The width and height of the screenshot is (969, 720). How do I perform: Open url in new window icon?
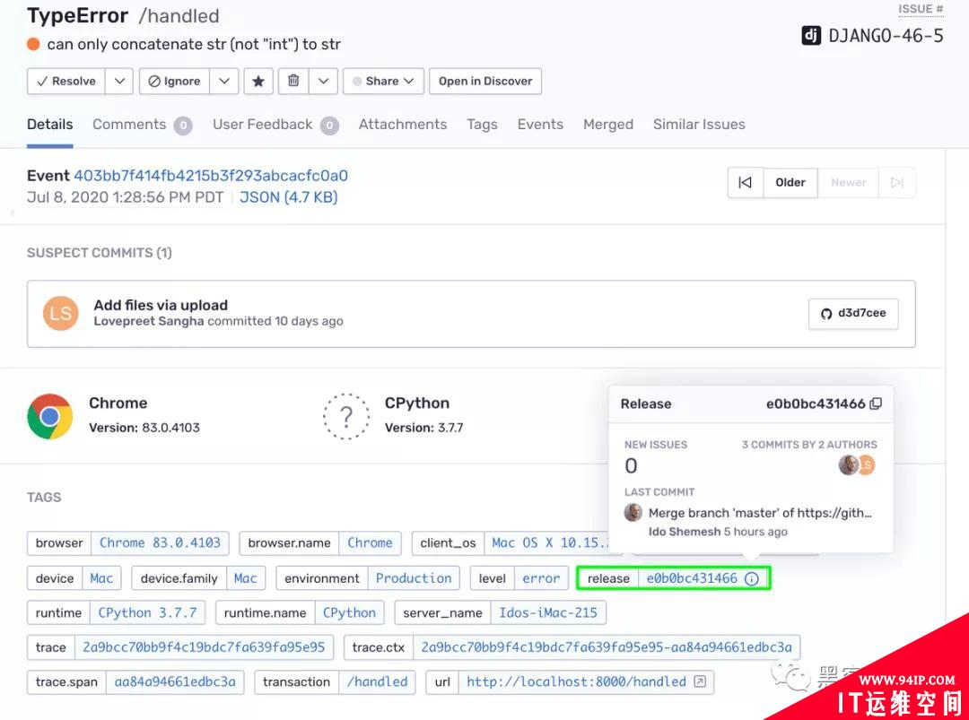click(x=700, y=681)
